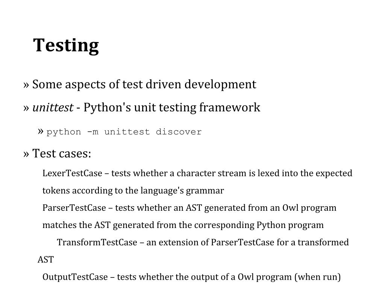The height and width of the screenshot is (288, 385).
Task: Click the line matches the AST generated
Action: point(183,225)
